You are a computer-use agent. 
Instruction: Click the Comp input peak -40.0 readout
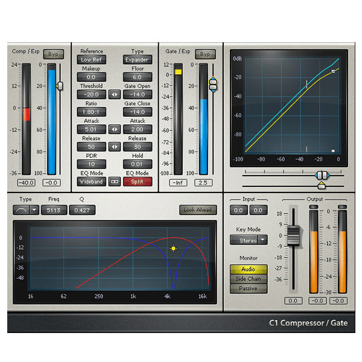[x=26, y=183]
